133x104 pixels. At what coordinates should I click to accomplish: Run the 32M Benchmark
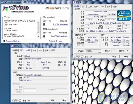click(x=60, y=24)
